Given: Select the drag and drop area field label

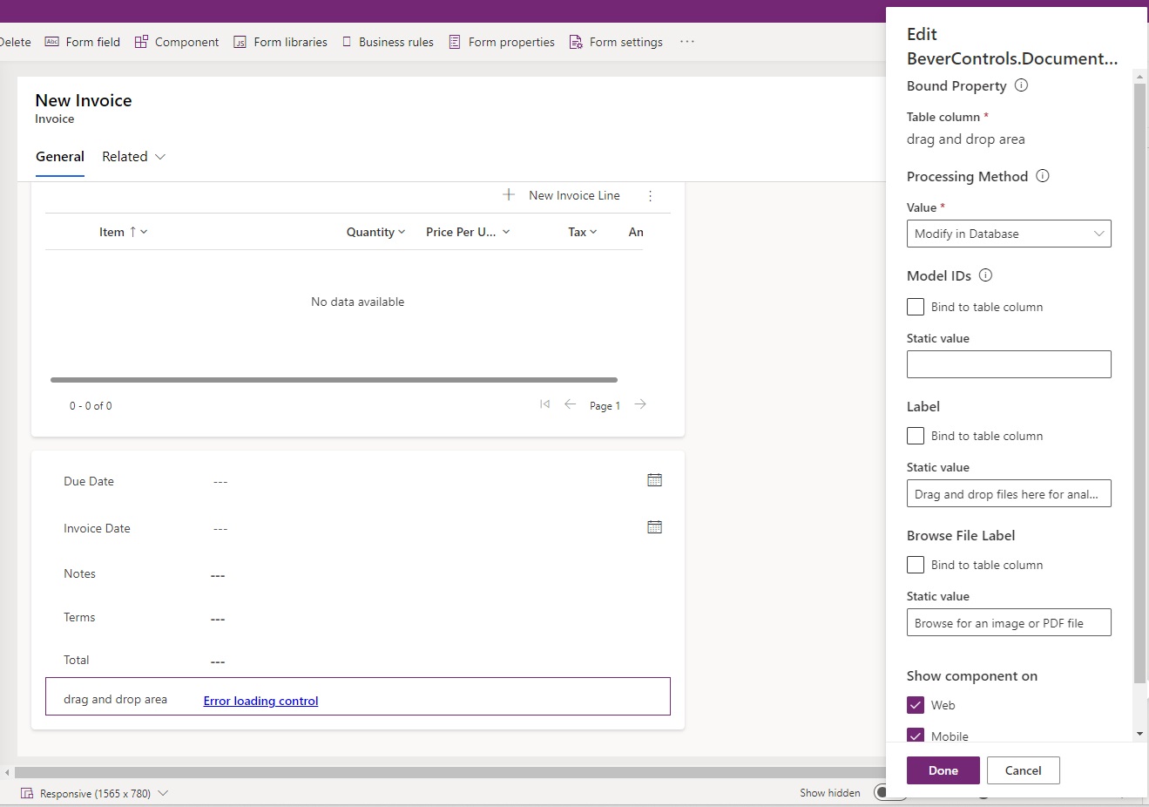Looking at the screenshot, I should [x=115, y=699].
